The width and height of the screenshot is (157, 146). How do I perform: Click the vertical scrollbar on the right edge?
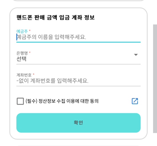pyautogui.click(x=155, y=79)
